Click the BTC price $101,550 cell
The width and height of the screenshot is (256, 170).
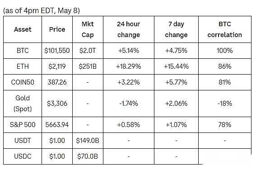click(x=57, y=51)
